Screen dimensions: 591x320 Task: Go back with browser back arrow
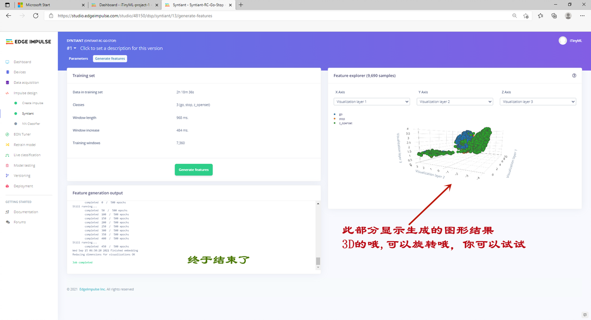[x=8, y=16]
